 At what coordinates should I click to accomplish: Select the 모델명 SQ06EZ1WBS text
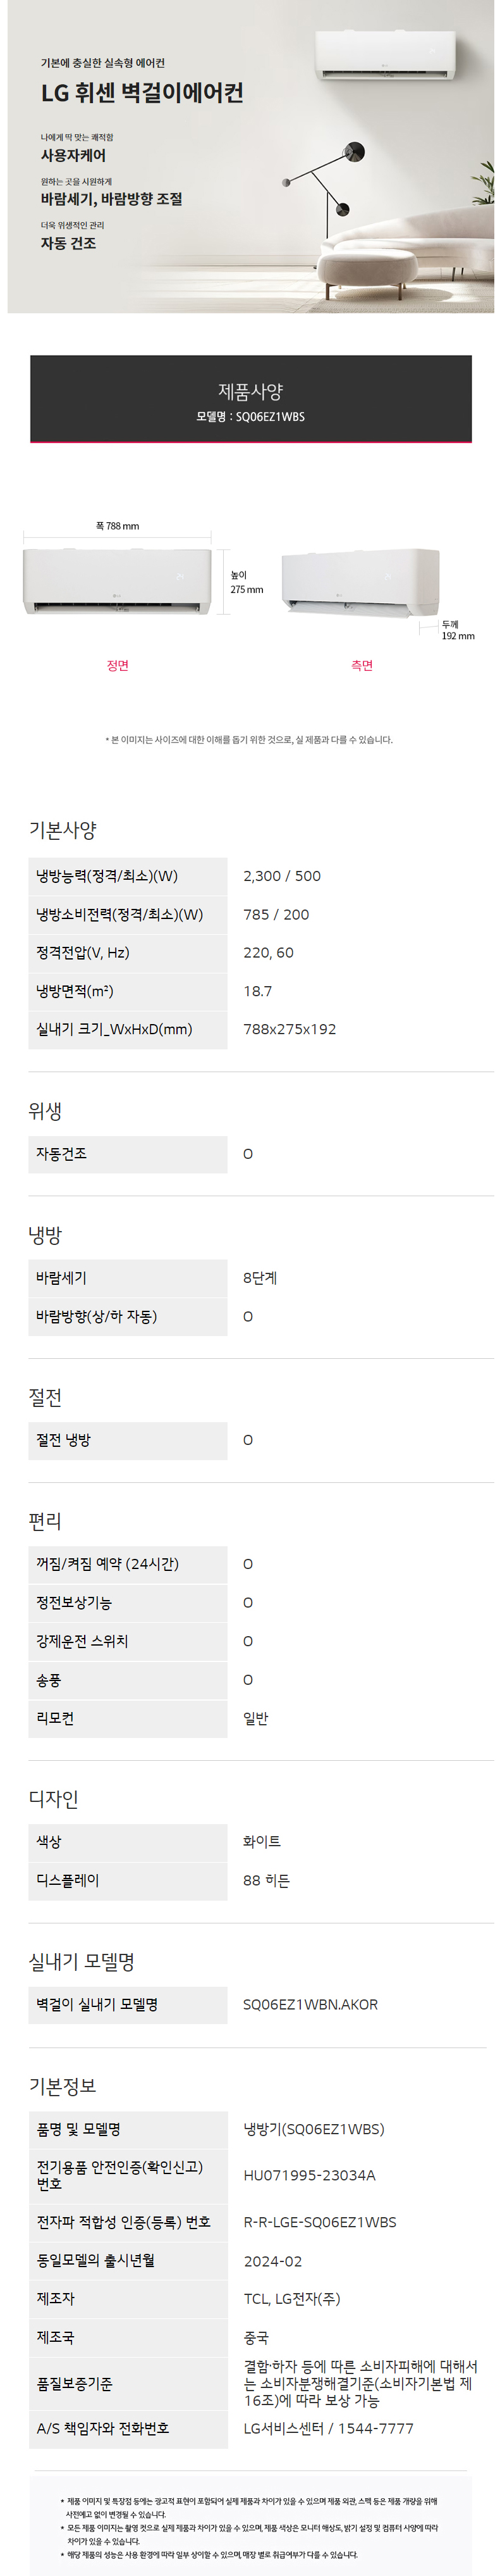[x=250, y=417]
